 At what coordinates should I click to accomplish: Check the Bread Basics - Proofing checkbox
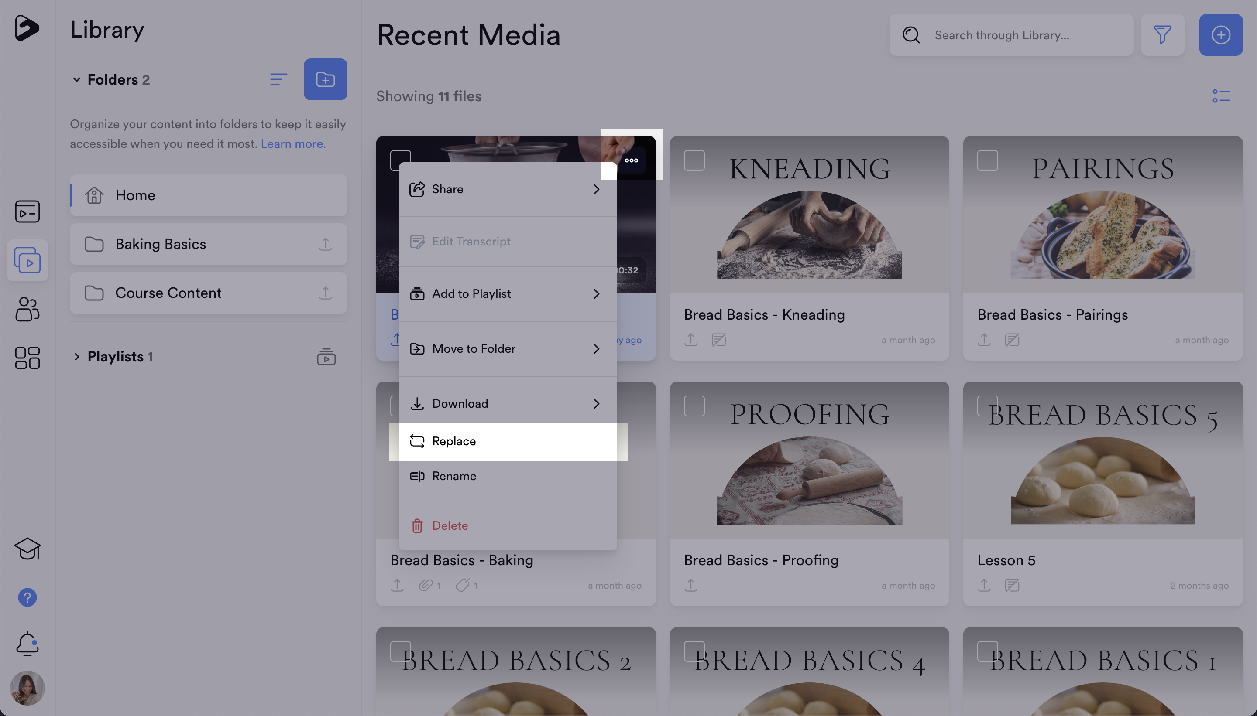[694, 406]
